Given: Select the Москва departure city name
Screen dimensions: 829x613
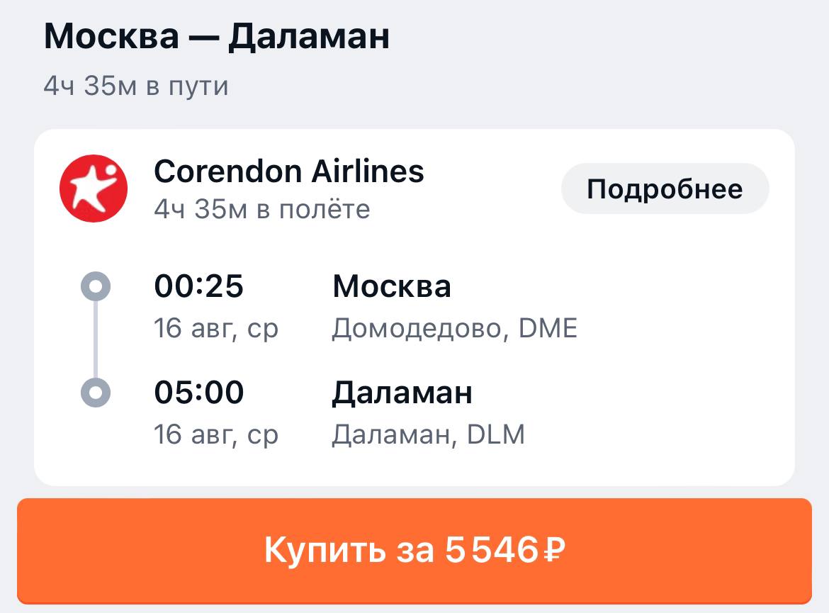Looking at the screenshot, I should (392, 286).
